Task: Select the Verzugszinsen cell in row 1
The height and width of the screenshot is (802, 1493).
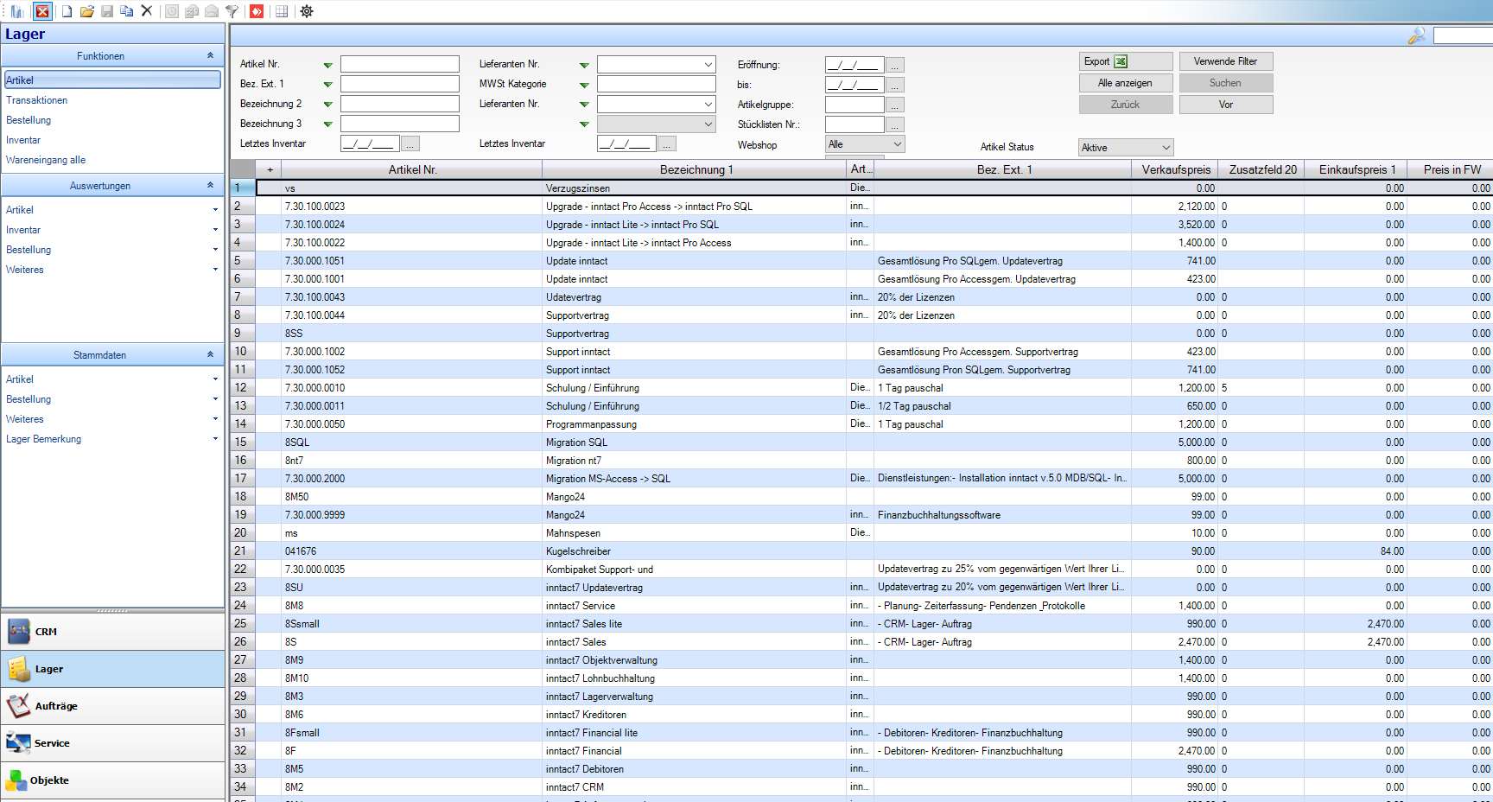Action: (695, 188)
